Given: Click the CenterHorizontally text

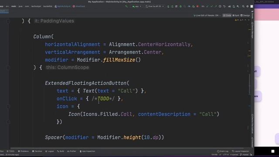Looking at the screenshot, I should 164,44.
